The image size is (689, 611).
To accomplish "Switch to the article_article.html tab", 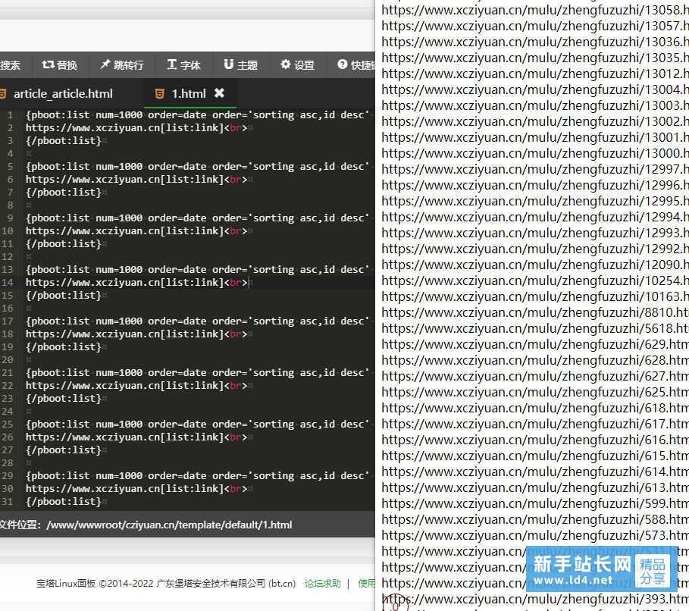I will coord(63,94).
